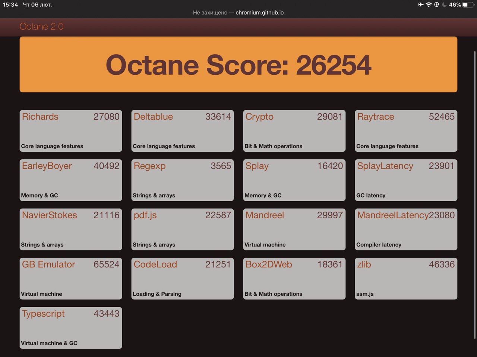Viewport: 477px width, 357px height.
Task: Open the Octane 2.0 header link
Action: click(x=41, y=27)
